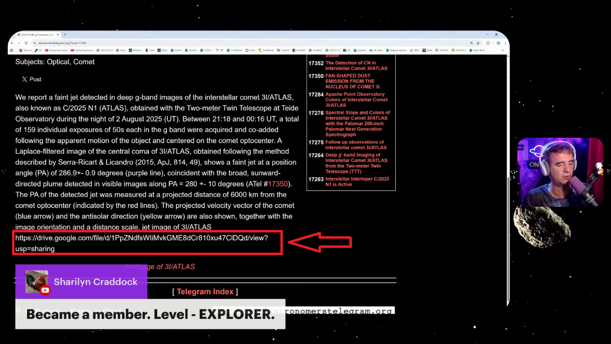Screen dimensions: 611x344
Task: Open the Magnetosphere bookmark
Action: coord(396,50)
